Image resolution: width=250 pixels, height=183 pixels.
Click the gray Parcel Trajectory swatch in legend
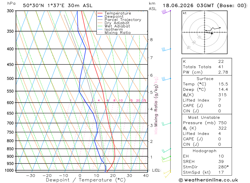100,20
